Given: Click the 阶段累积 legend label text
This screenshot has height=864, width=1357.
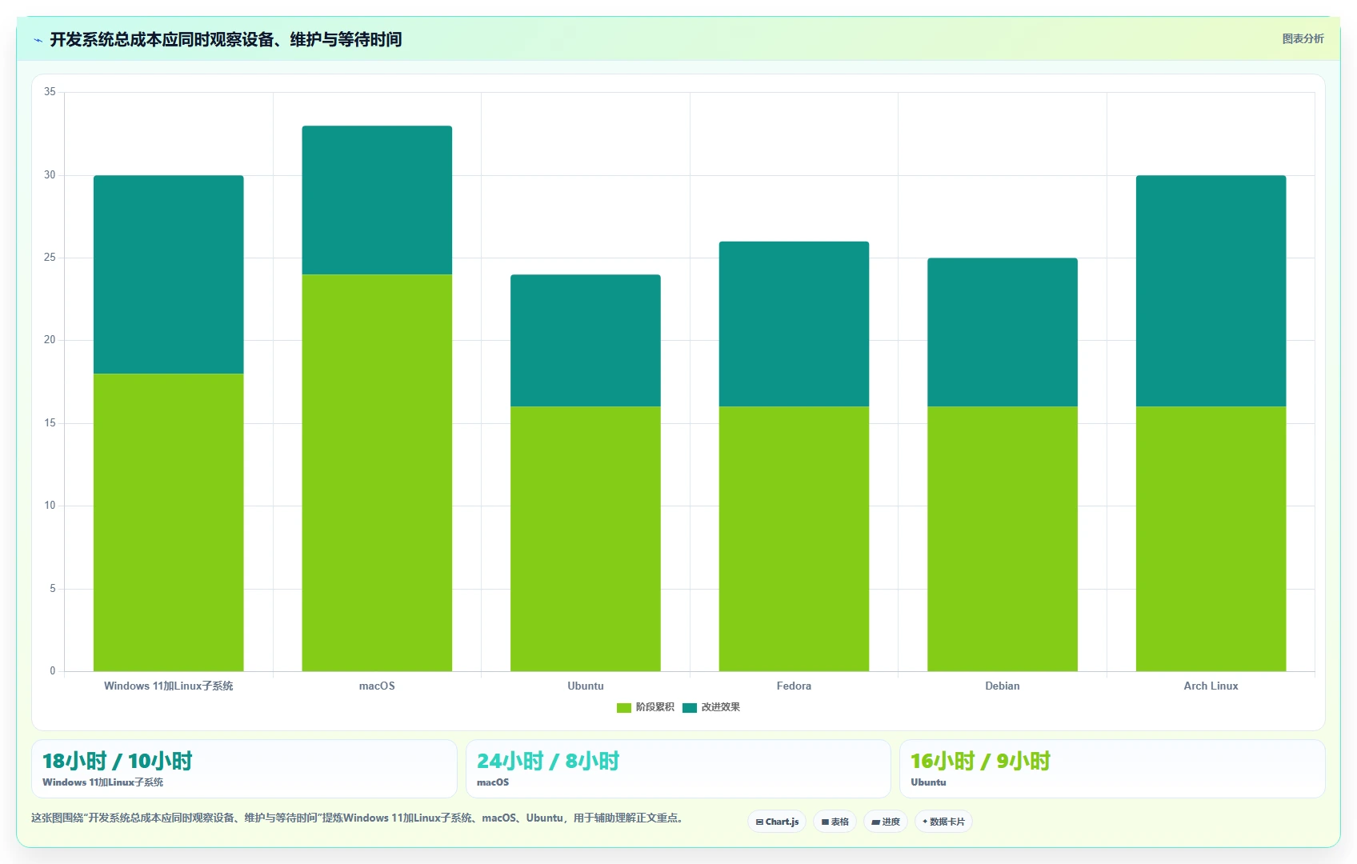Looking at the screenshot, I should (x=655, y=707).
